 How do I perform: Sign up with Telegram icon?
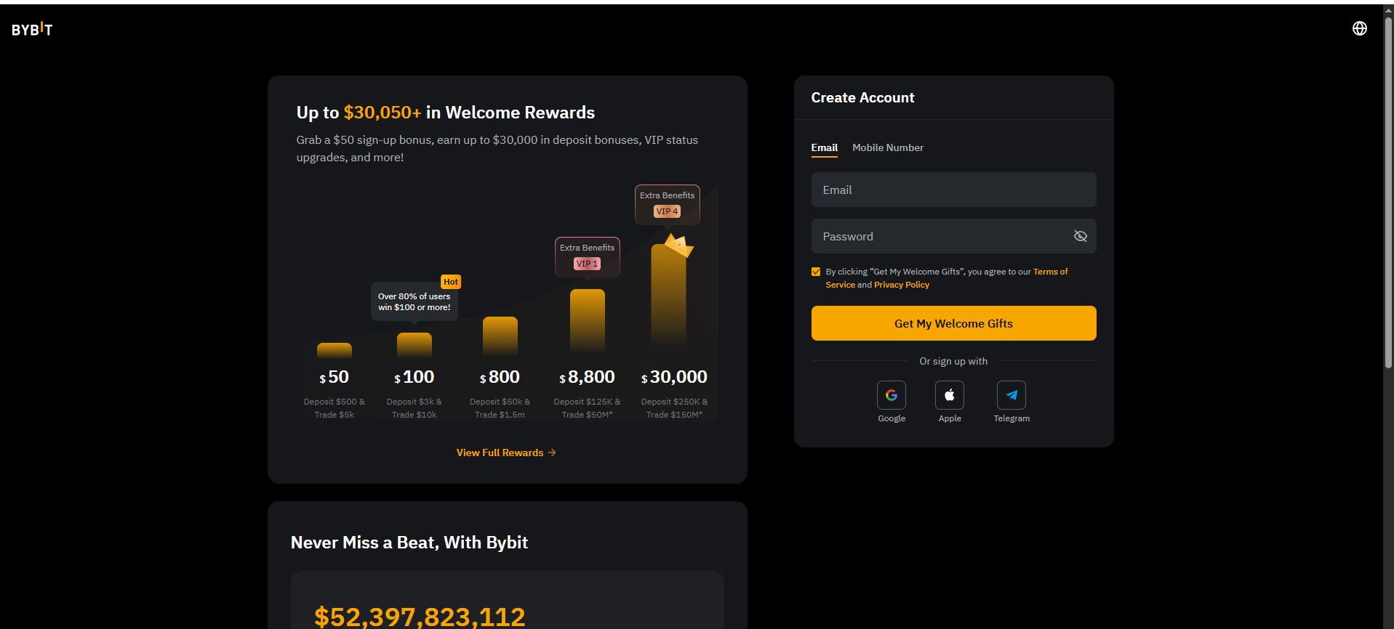click(x=1011, y=395)
